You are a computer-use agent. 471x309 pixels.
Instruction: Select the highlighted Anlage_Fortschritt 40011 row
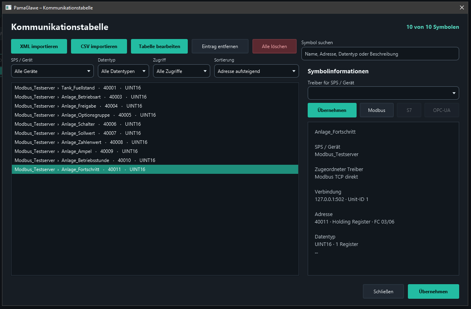pos(155,169)
